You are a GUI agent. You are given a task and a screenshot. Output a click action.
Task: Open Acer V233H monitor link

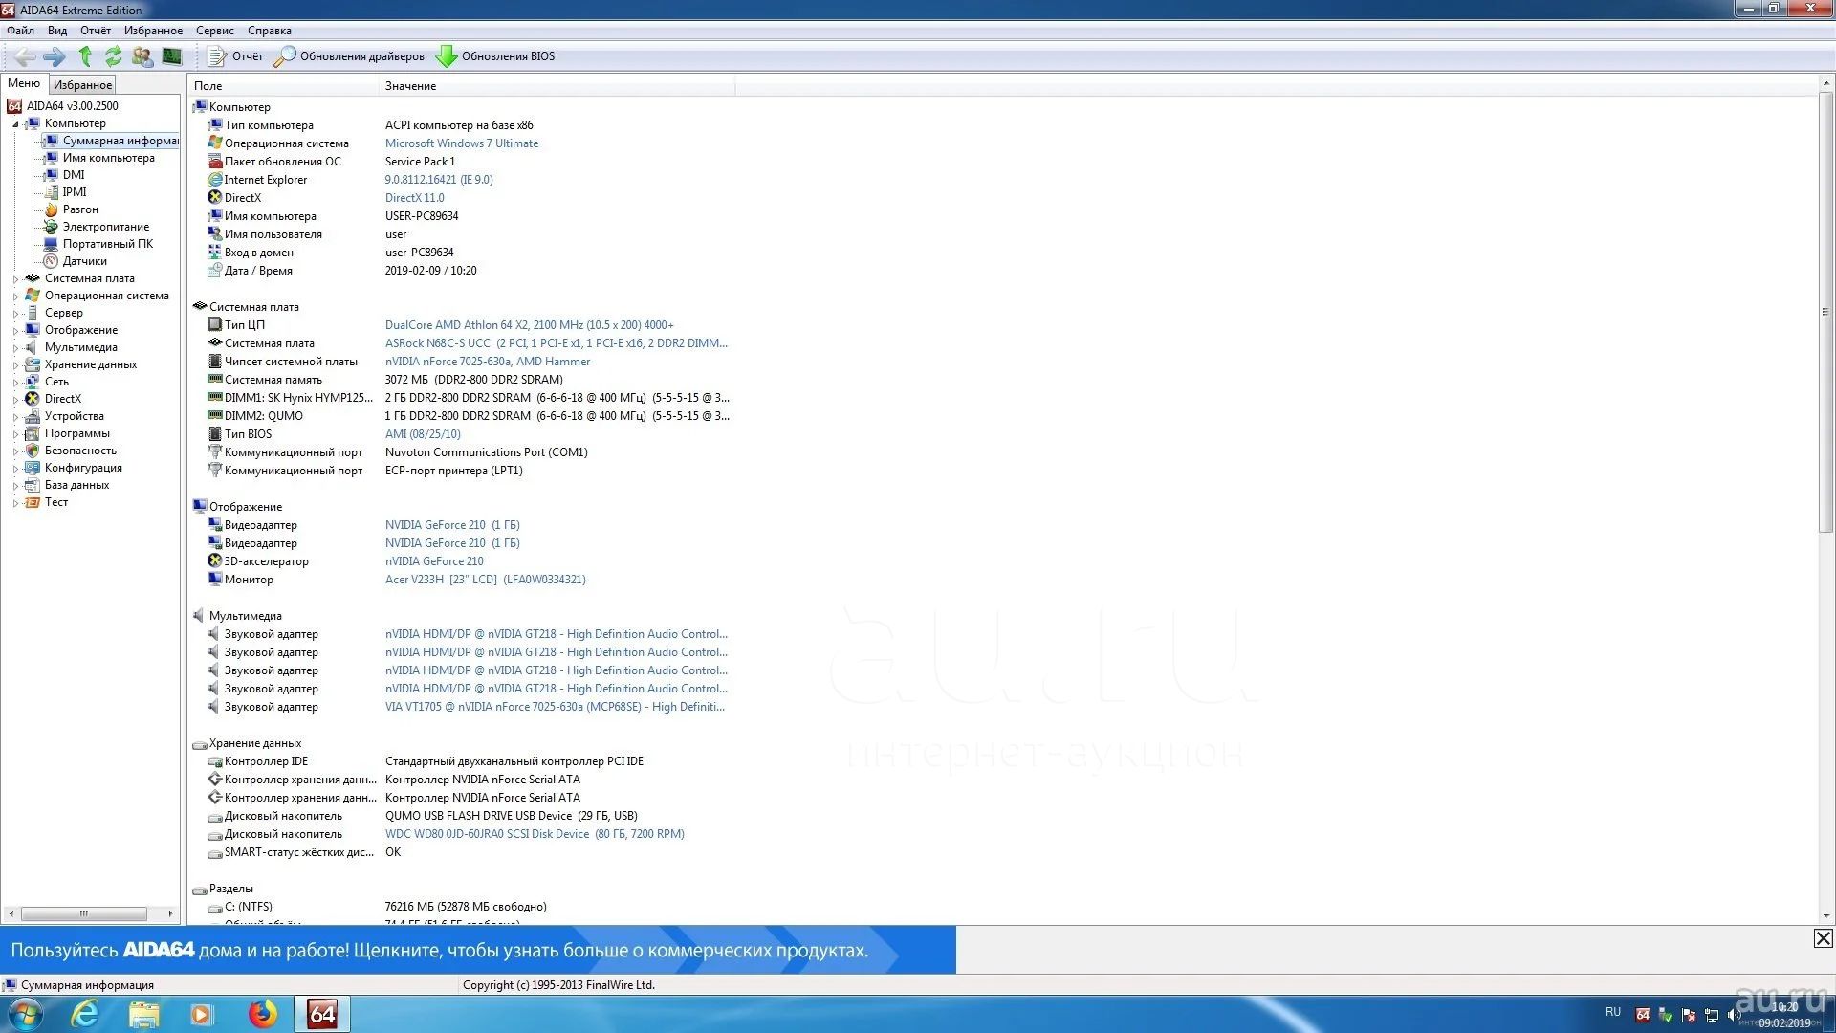(x=486, y=580)
